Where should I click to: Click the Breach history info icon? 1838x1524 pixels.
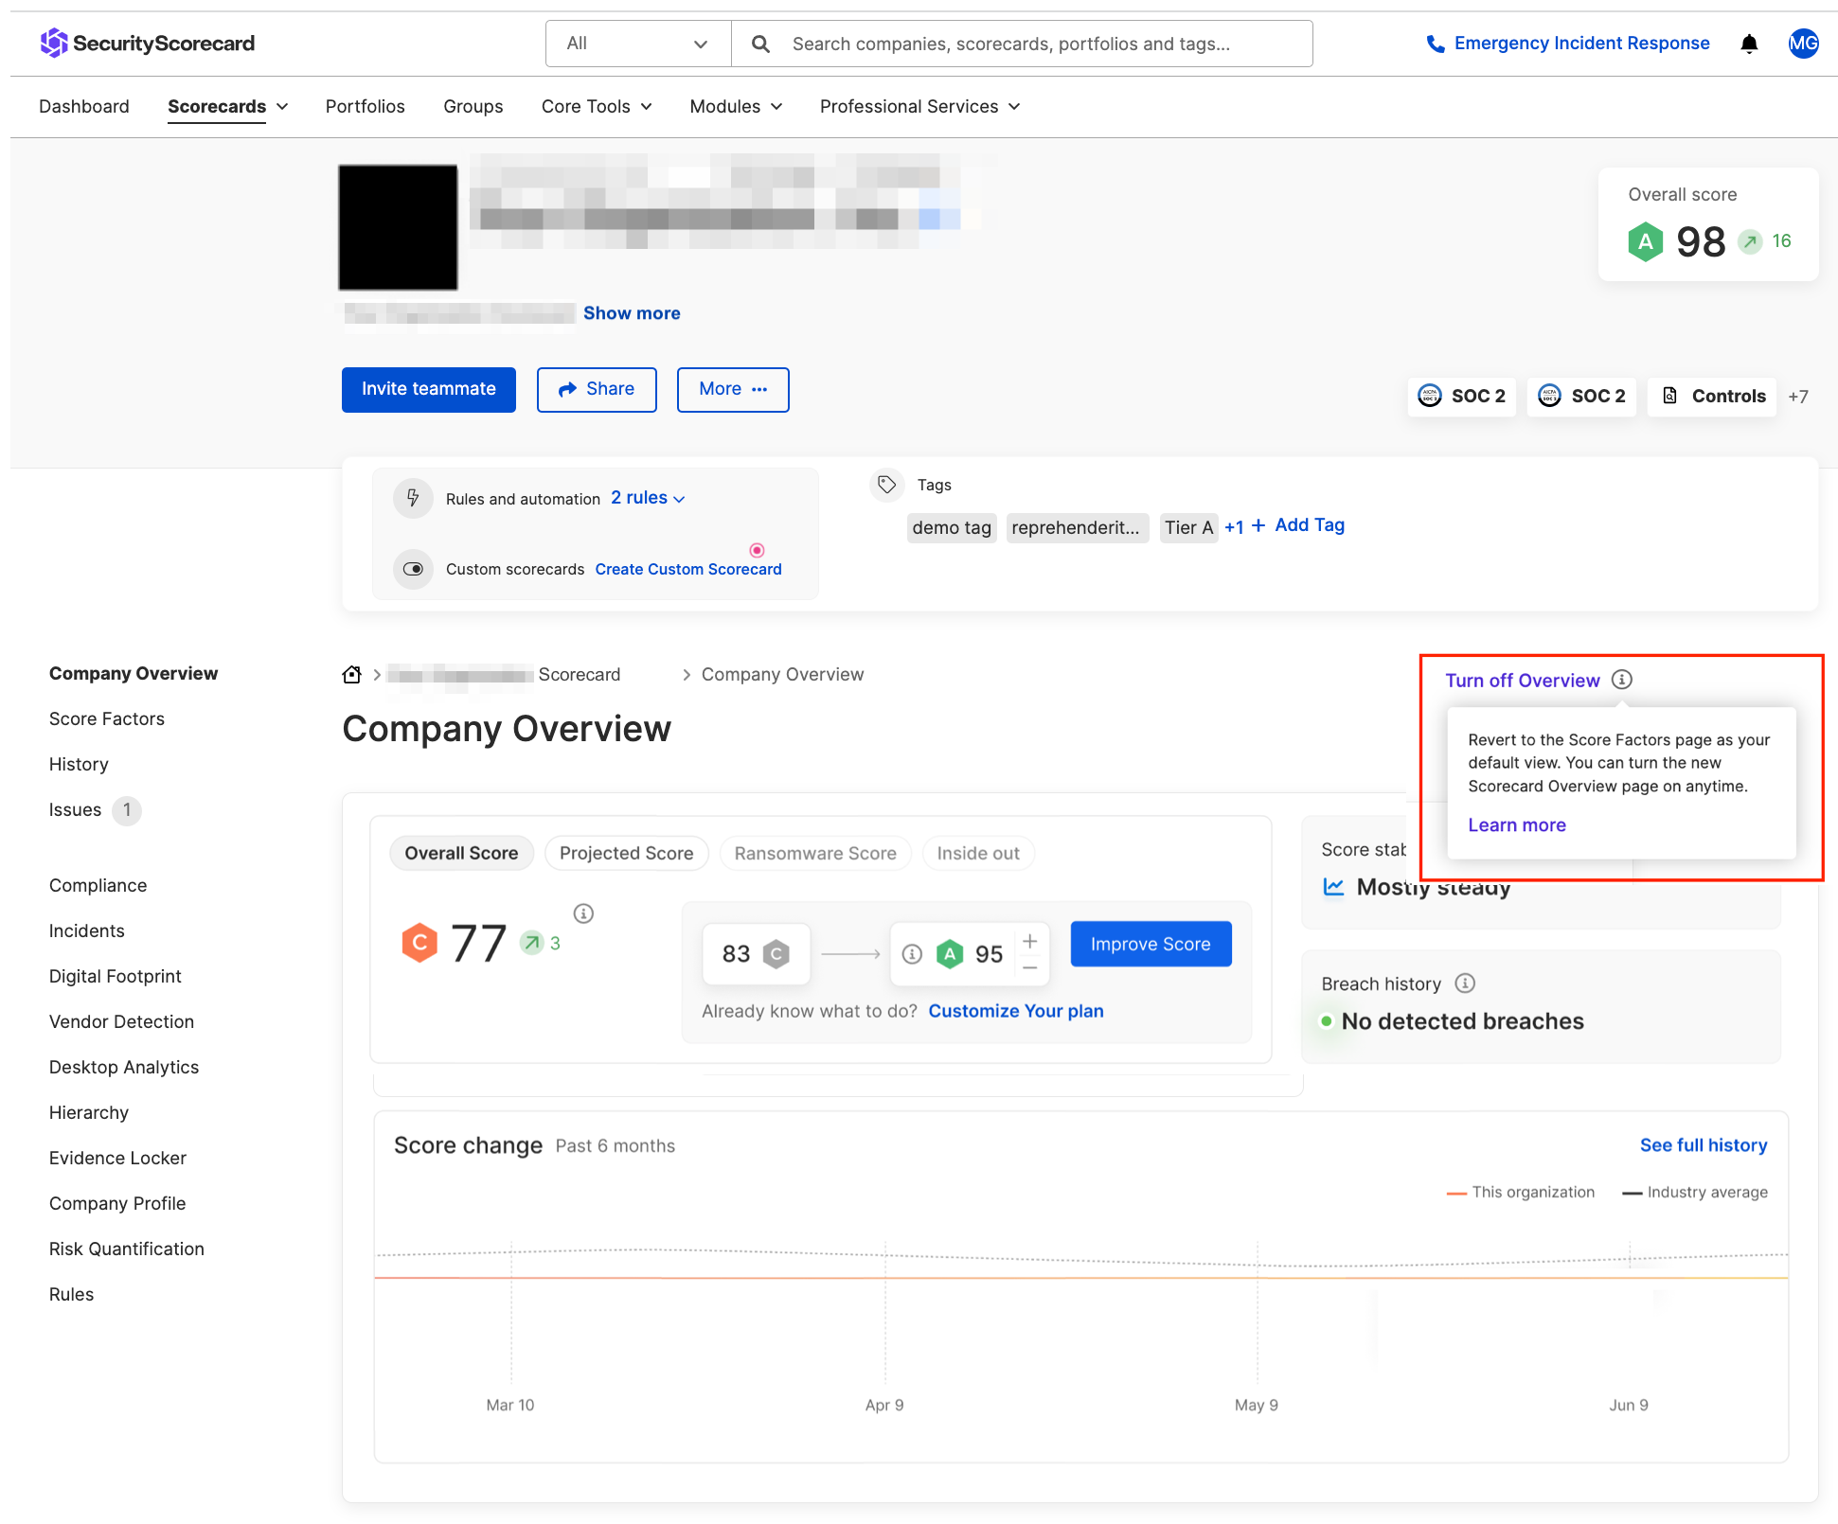click(1465, 984)
